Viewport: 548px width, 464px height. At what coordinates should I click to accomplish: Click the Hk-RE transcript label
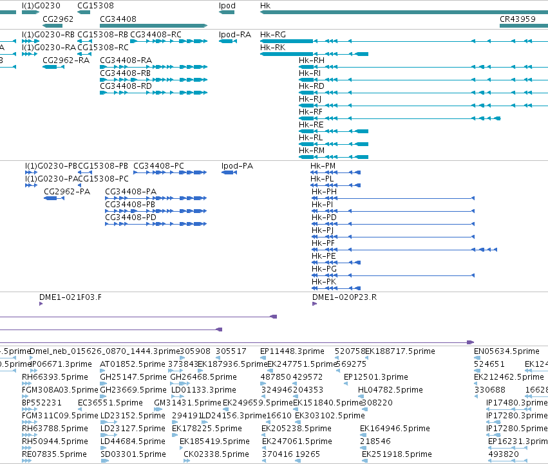[x=311, y=125]
